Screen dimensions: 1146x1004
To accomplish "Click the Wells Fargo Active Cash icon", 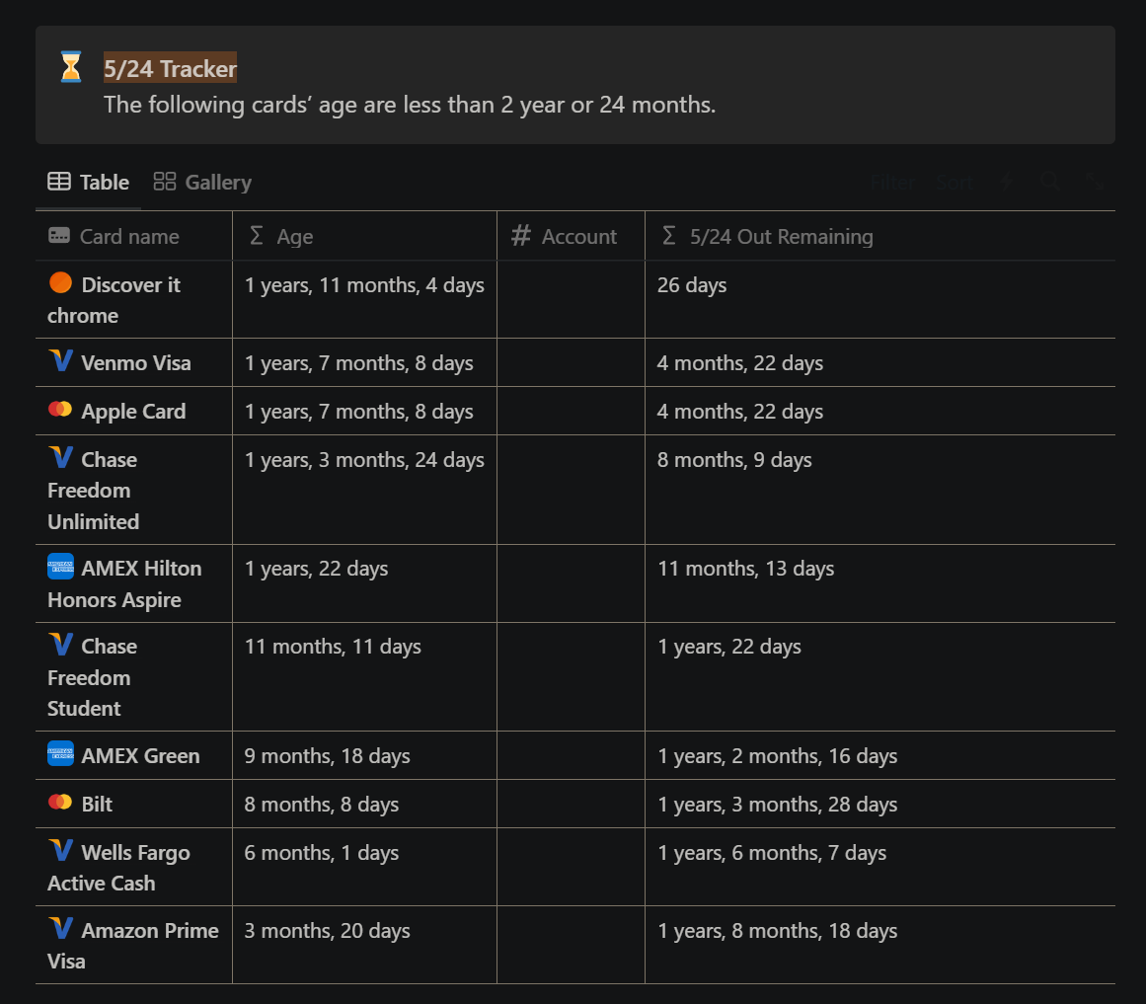I will 60,851.
